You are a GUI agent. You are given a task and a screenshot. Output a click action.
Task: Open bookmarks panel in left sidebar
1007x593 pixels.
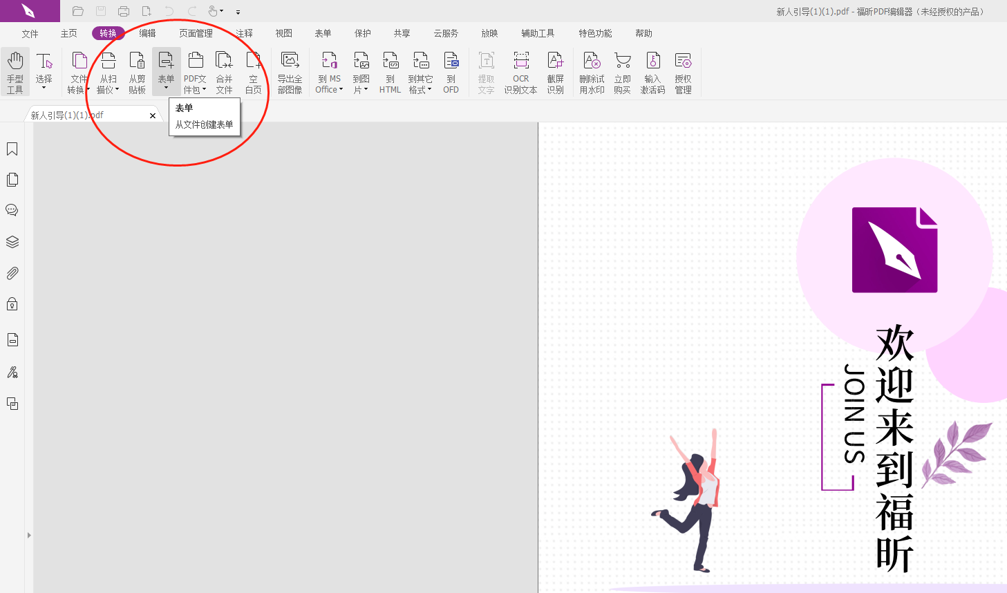click(12, 149)
